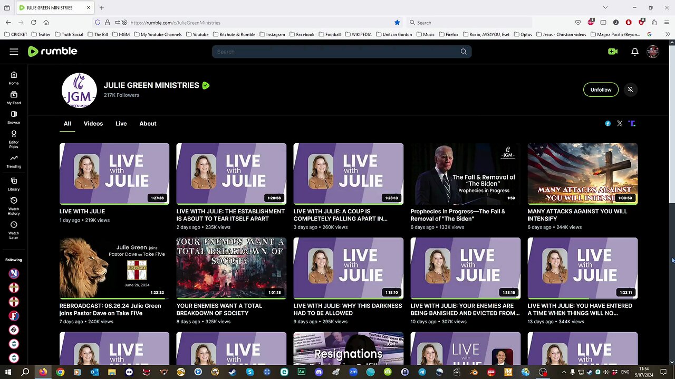Toggle the Firefox sidebar icon
675x379 pixels.
(603, 23)
